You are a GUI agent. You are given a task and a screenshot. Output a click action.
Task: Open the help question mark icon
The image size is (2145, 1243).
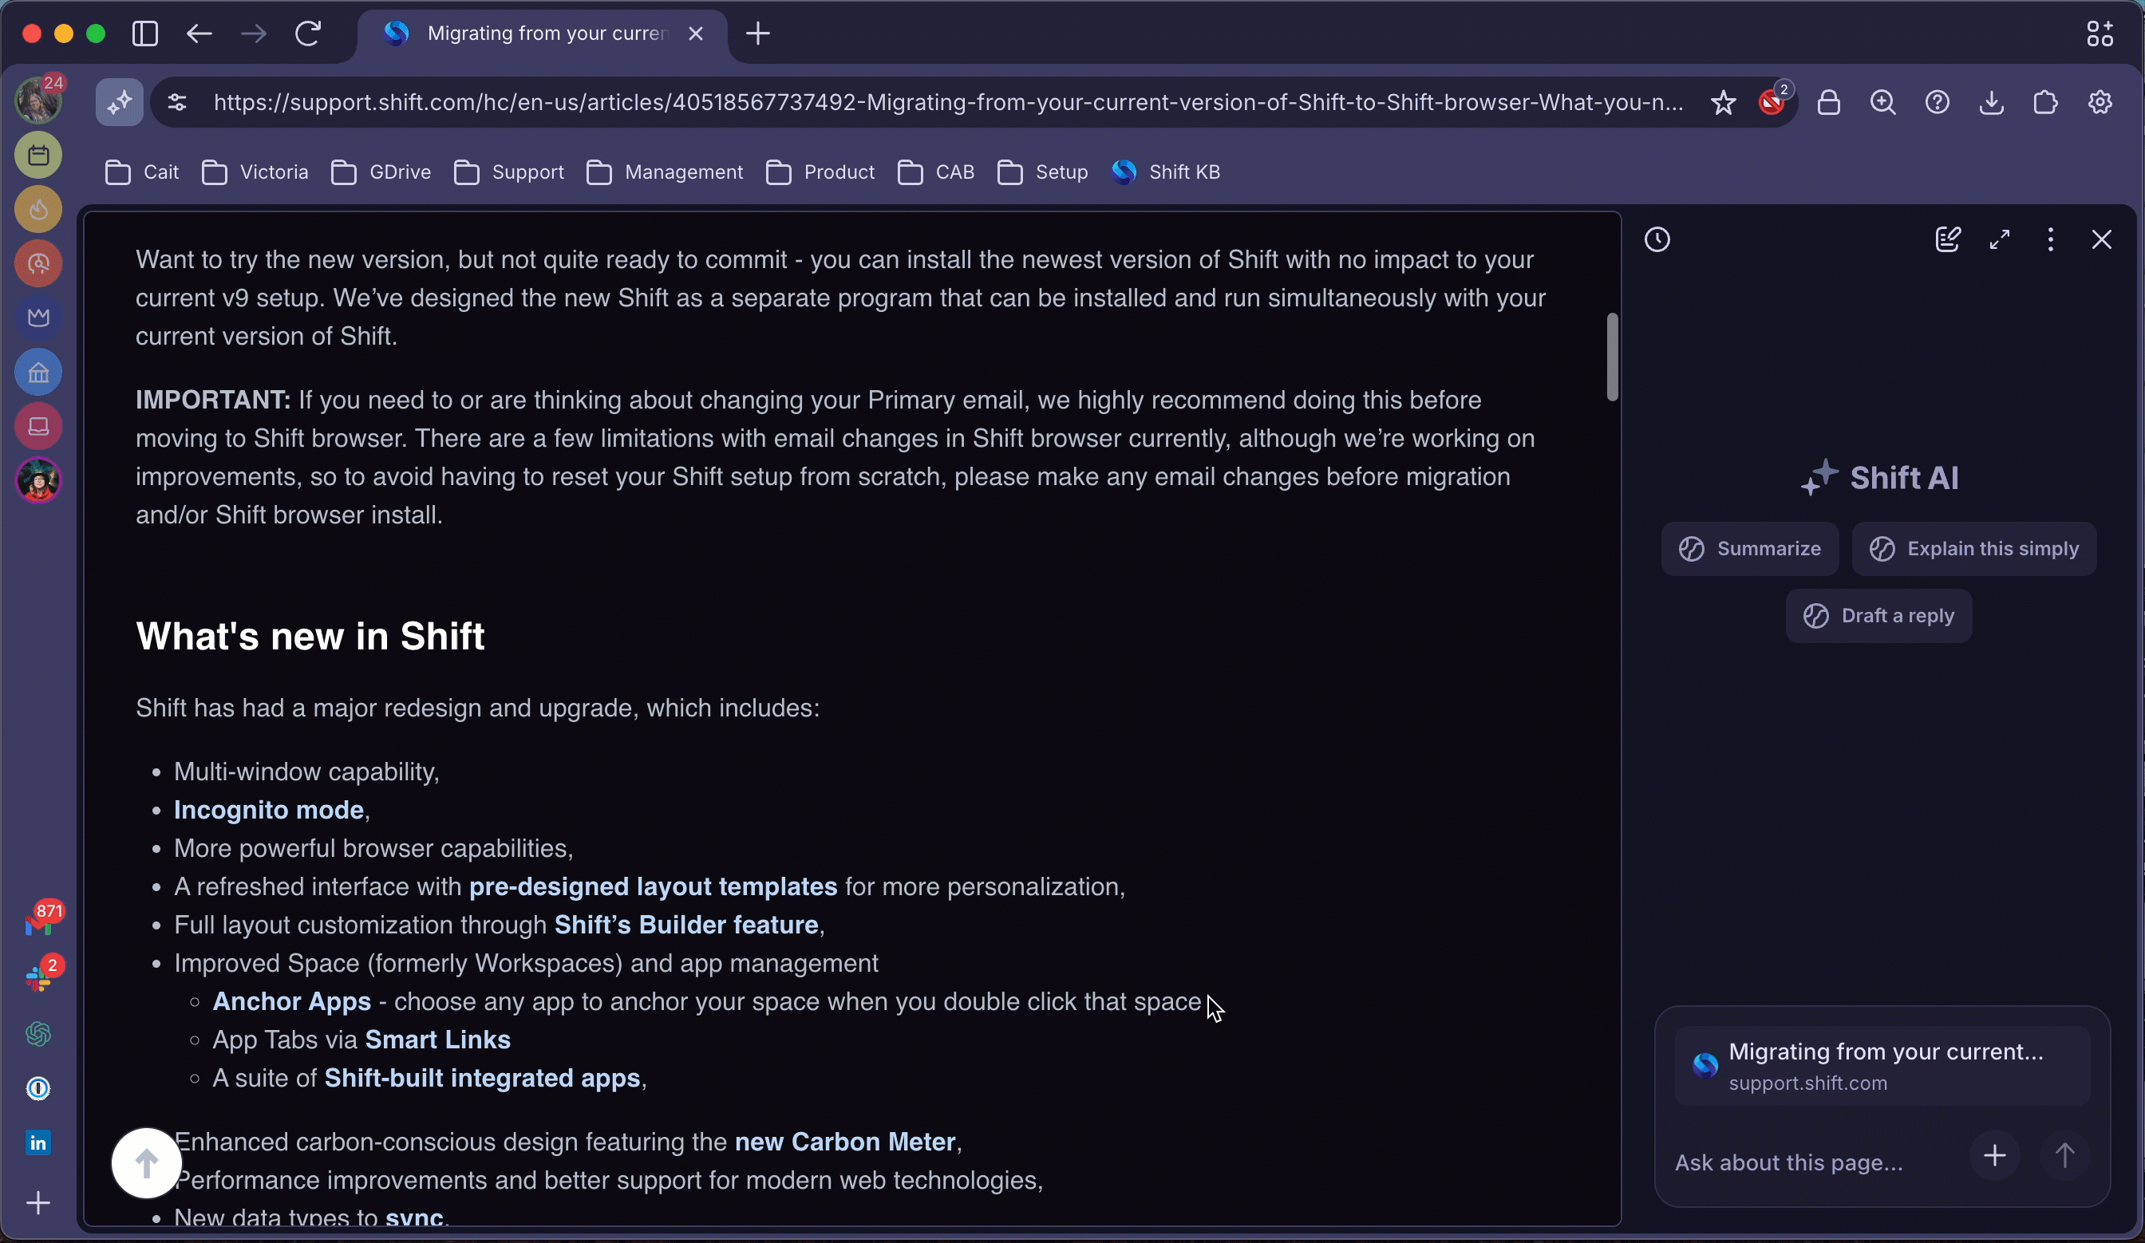pyautogui.click(x=1938, y=103)
